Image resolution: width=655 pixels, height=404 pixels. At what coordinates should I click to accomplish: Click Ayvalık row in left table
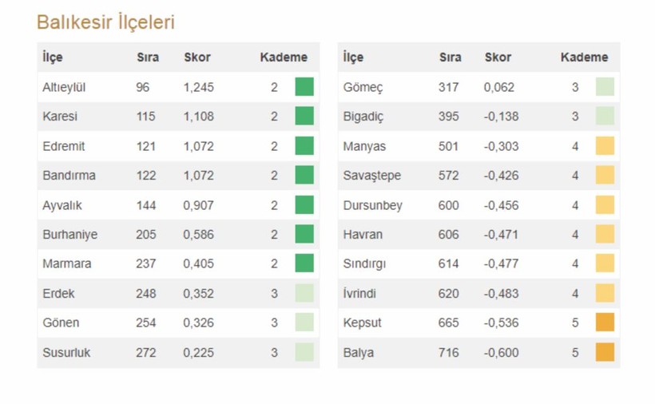point(62,205)
